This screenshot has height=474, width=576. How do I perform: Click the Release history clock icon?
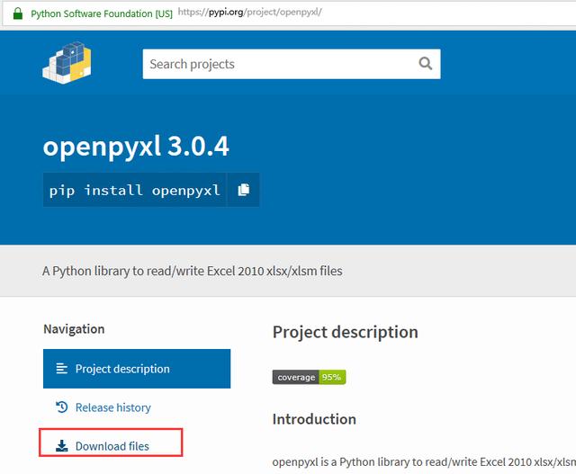coord(62,407)
